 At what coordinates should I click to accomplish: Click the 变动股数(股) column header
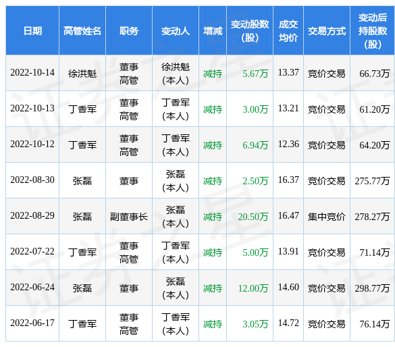[250, 31]
